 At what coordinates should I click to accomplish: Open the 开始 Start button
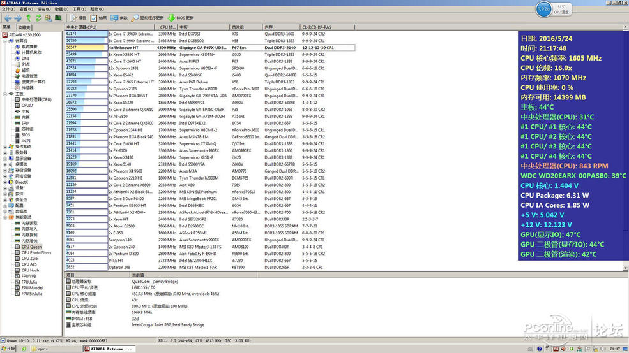pos(8,349)
